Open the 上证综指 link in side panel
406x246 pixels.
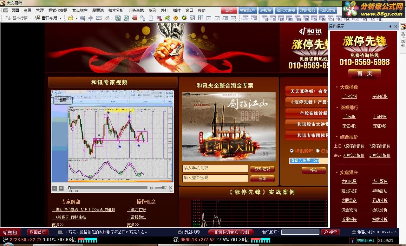click(x=349, y=96)
